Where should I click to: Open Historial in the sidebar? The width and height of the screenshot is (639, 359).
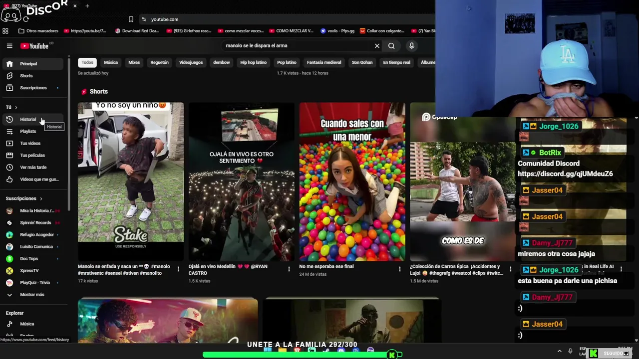pos(33,120)
